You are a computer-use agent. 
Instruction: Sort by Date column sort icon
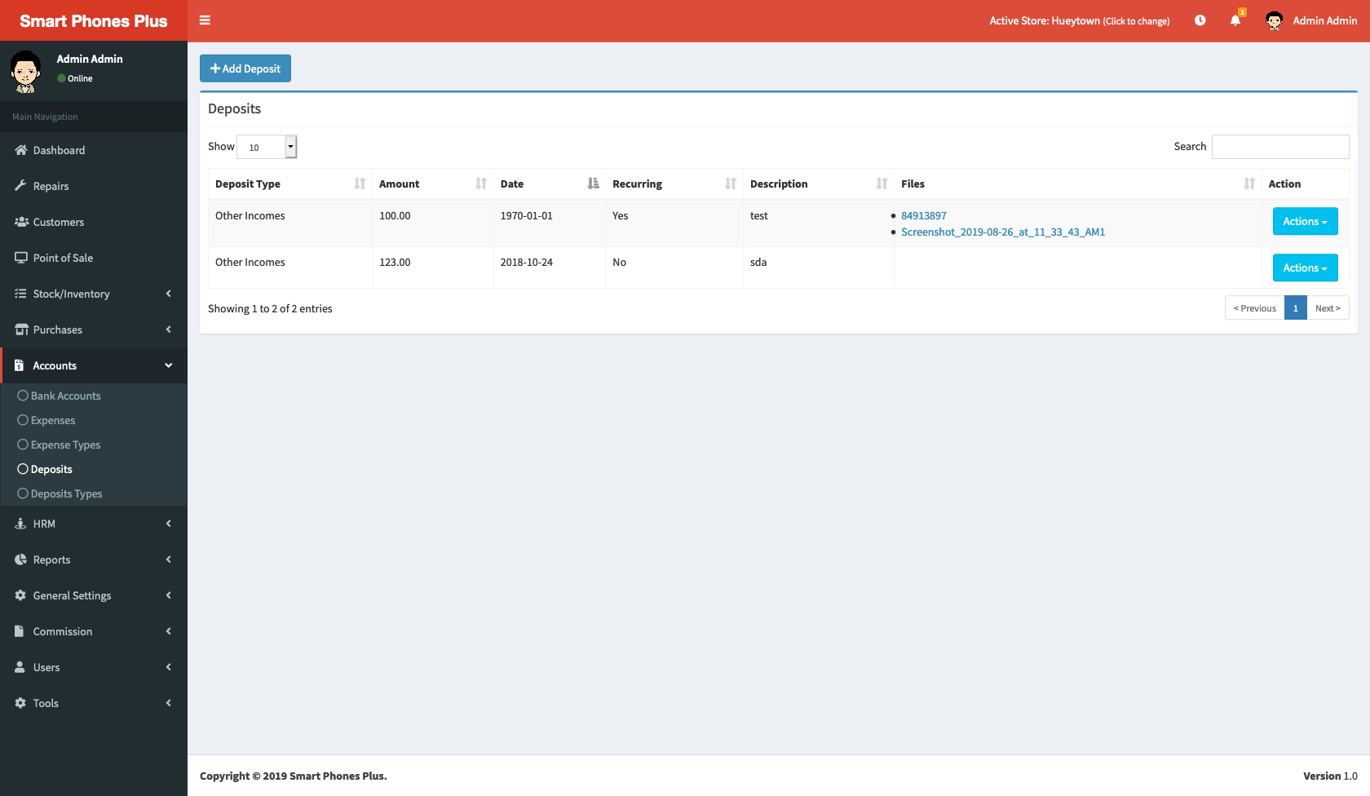pos(593,184)
